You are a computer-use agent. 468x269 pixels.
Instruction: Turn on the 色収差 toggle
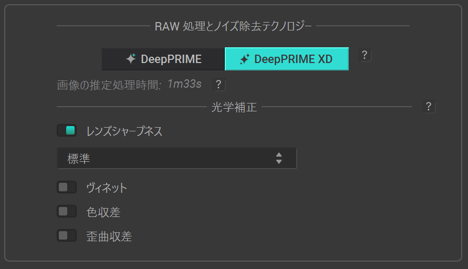click(x=67, y=212)
